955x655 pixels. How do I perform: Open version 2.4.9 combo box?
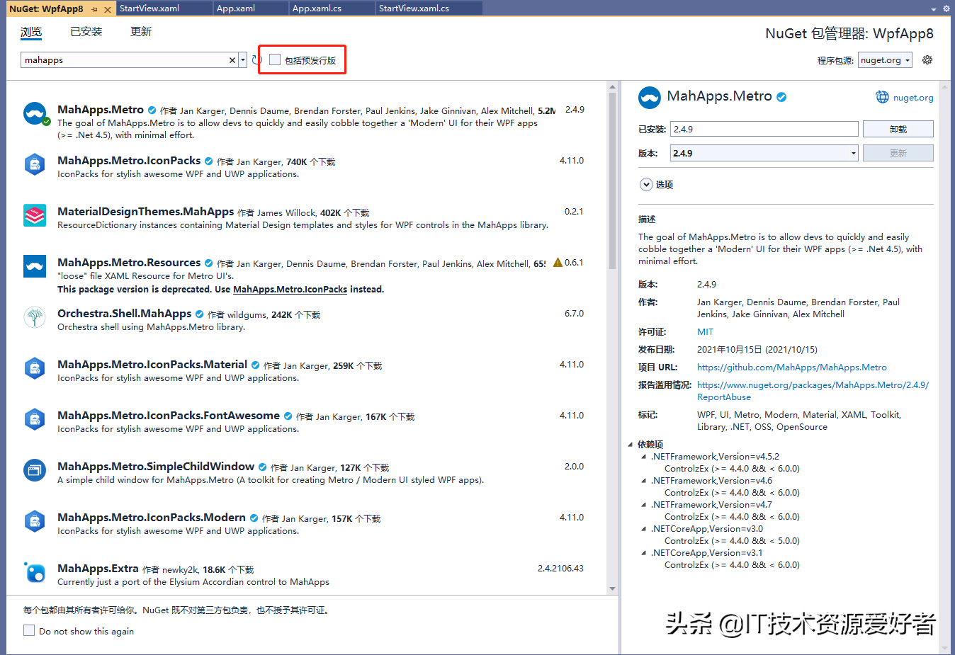764,153
